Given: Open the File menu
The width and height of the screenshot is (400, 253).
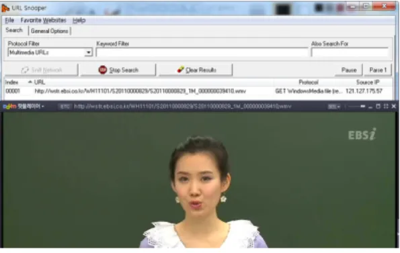Looking at the screenshot, I should pyautogui.click(x=9, y=20).
